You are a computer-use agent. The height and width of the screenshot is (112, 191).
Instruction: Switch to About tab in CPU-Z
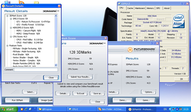(x=167, y=8)
